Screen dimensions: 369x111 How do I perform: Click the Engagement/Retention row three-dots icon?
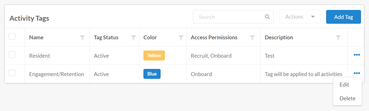(357, 73)
